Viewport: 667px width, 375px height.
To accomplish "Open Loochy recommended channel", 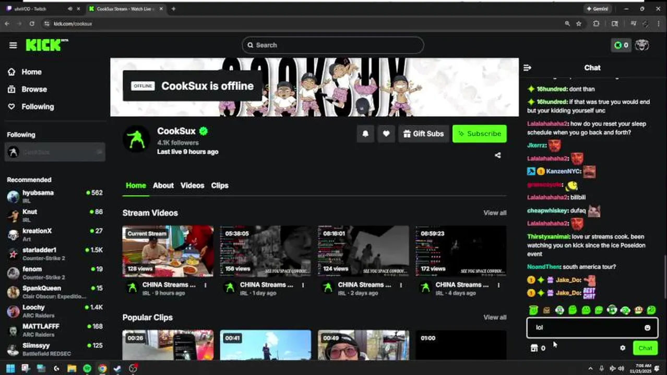I will pos(55,311).
